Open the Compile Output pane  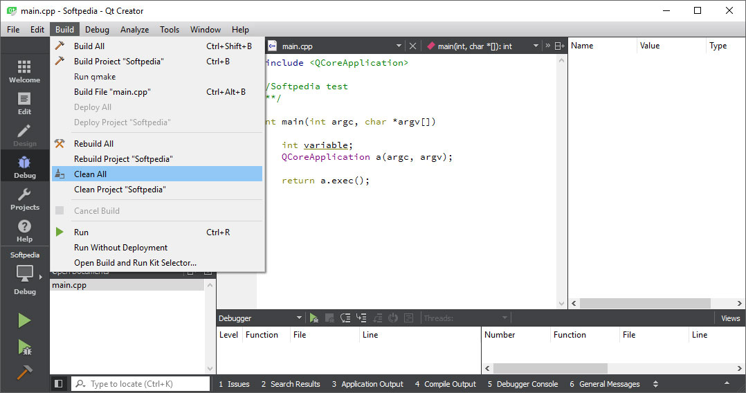click(445, 384)
